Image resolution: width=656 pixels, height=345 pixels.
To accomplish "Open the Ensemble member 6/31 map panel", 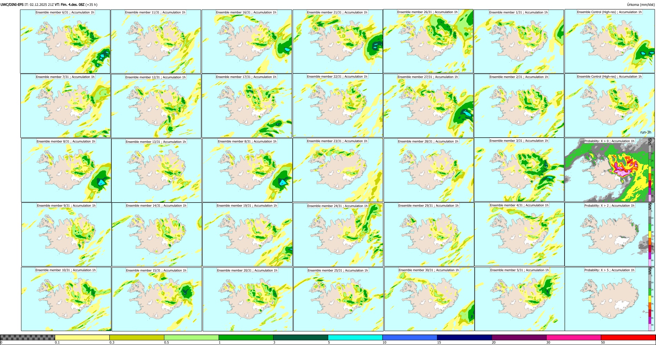I will (x=65, y=41).
